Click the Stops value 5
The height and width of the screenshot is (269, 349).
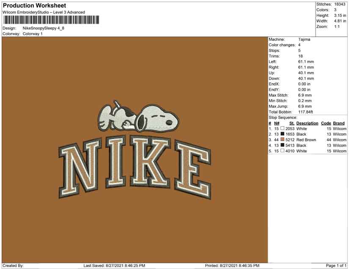tap(300, 50)
